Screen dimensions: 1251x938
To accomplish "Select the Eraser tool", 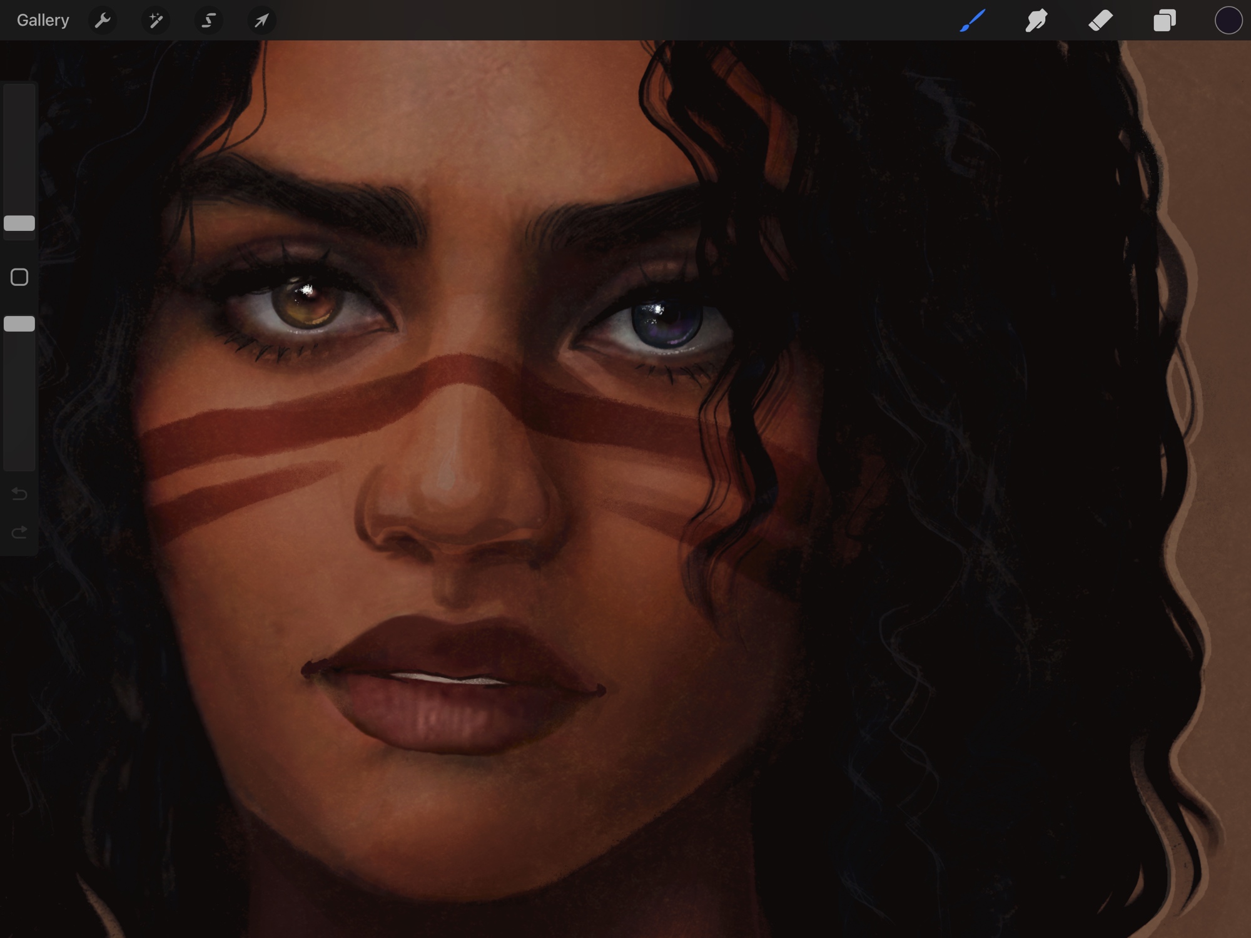I will pyautogui.click(x=1101, y=21).
